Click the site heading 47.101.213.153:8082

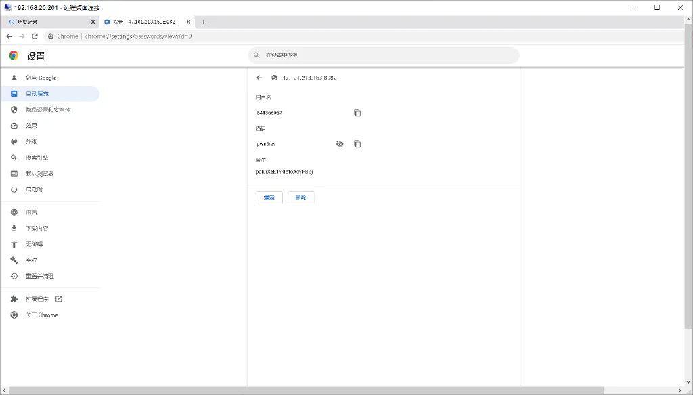coord(309,78)
